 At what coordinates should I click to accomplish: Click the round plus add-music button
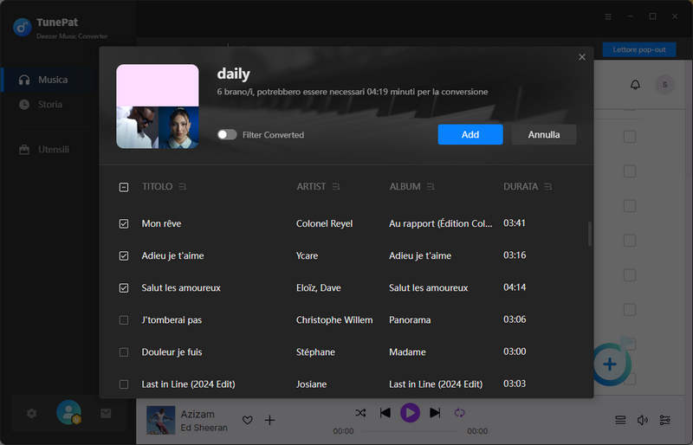point(611,364)
